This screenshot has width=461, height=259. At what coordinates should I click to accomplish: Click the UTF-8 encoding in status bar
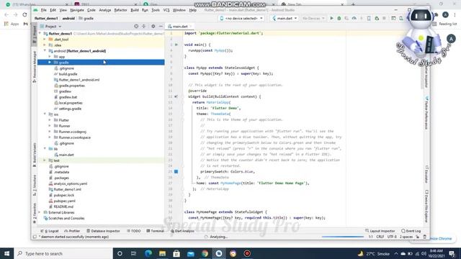tap(392, 237)
